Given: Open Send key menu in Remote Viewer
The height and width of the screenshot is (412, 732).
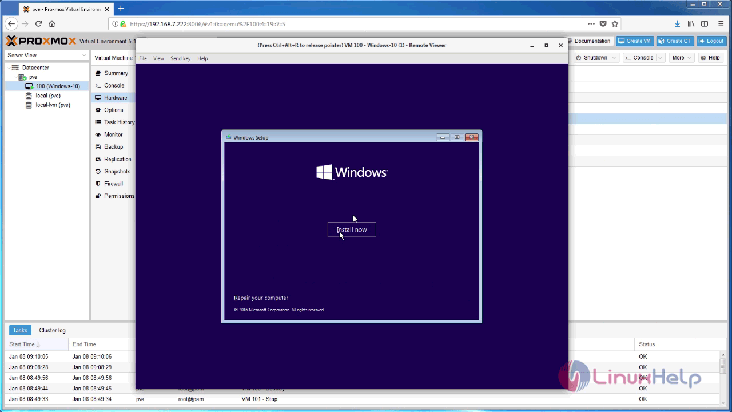Looking at the screenshot, I should click(x=180, y=58).
